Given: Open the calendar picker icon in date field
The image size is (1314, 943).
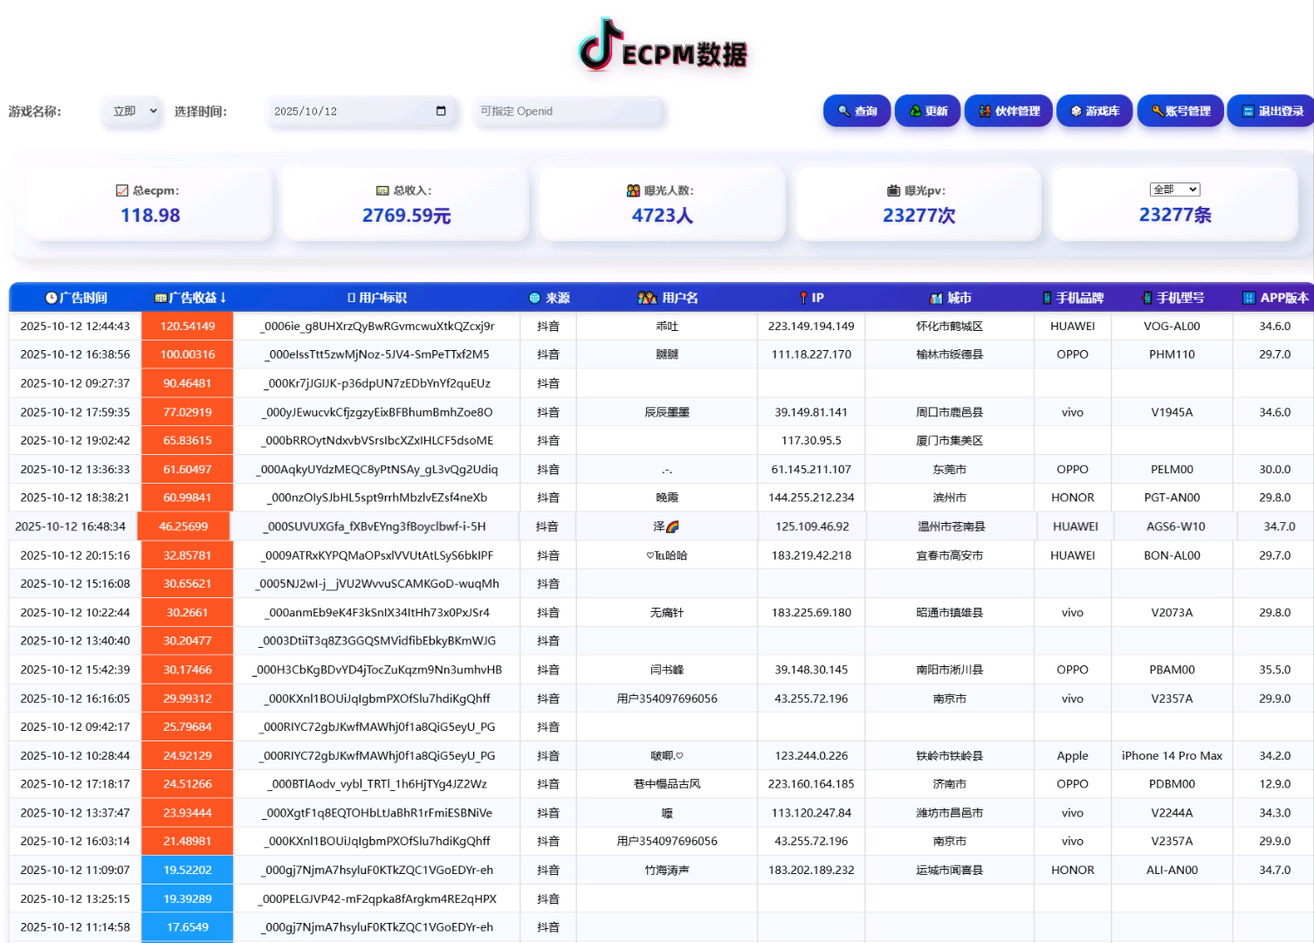Looking at the screenshot, I should pyautogui.click(x=441, y=111).
